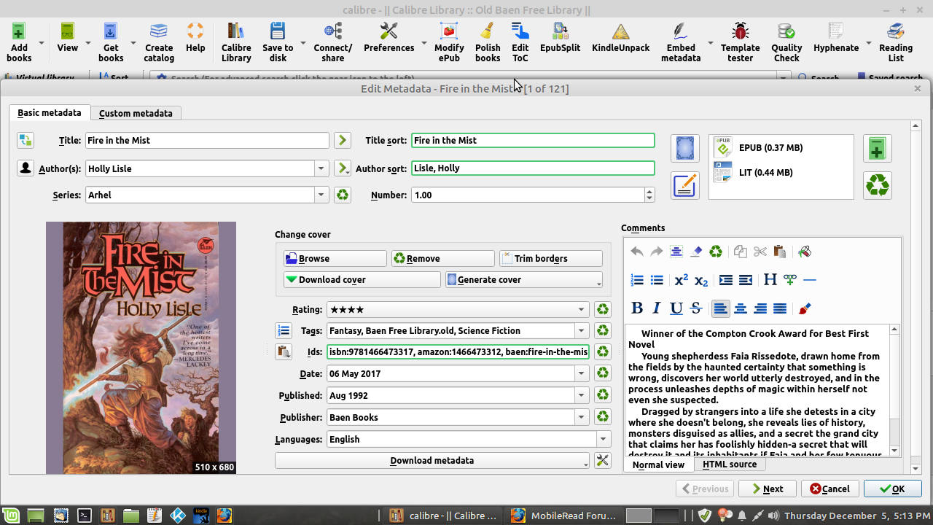This screenshot has height=525, width=933.
Task: Open the Publisher dropdown list
Action: click(581, 418)
